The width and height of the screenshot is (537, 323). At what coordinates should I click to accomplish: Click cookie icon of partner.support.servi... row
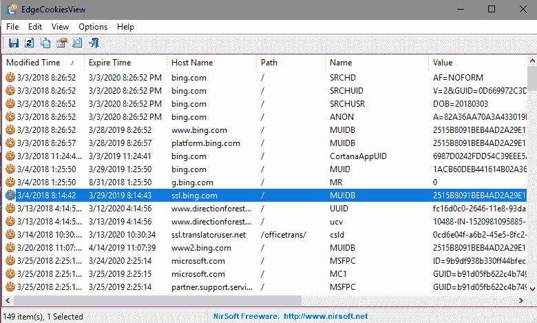click(10, 286)
